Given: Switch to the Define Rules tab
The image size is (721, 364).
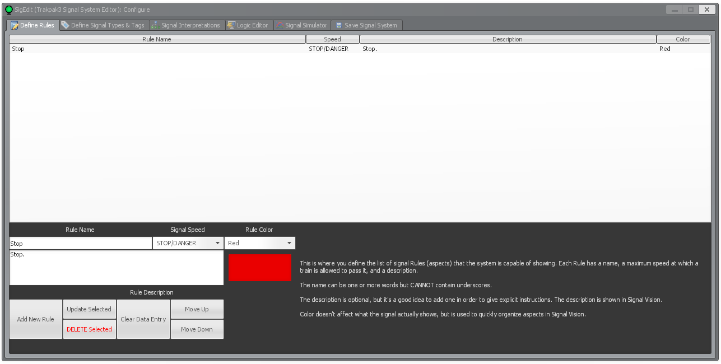Looking at the screenshot, I should 32,25.
